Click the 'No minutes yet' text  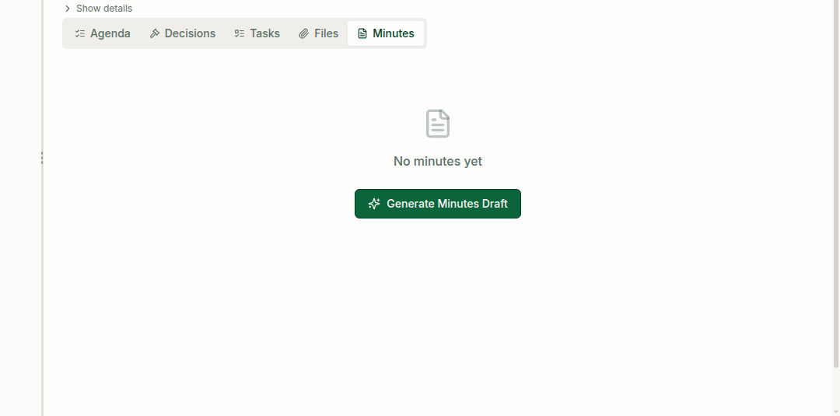[438, 161]
